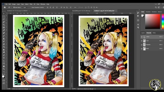This screenshot has width=164, height=92.
Task: Select the Frame tool
Action: [x=4, y=27]
